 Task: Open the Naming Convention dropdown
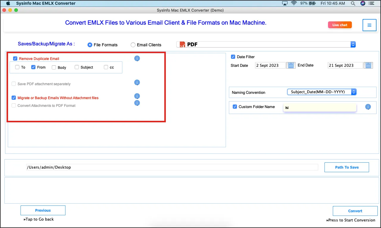321,92
